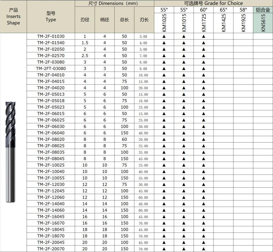Click the 刃径 column header
273x252 pixels.
[x=85, y=20]
